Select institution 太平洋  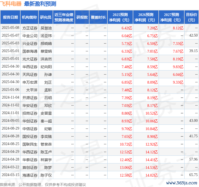(32, 90)
